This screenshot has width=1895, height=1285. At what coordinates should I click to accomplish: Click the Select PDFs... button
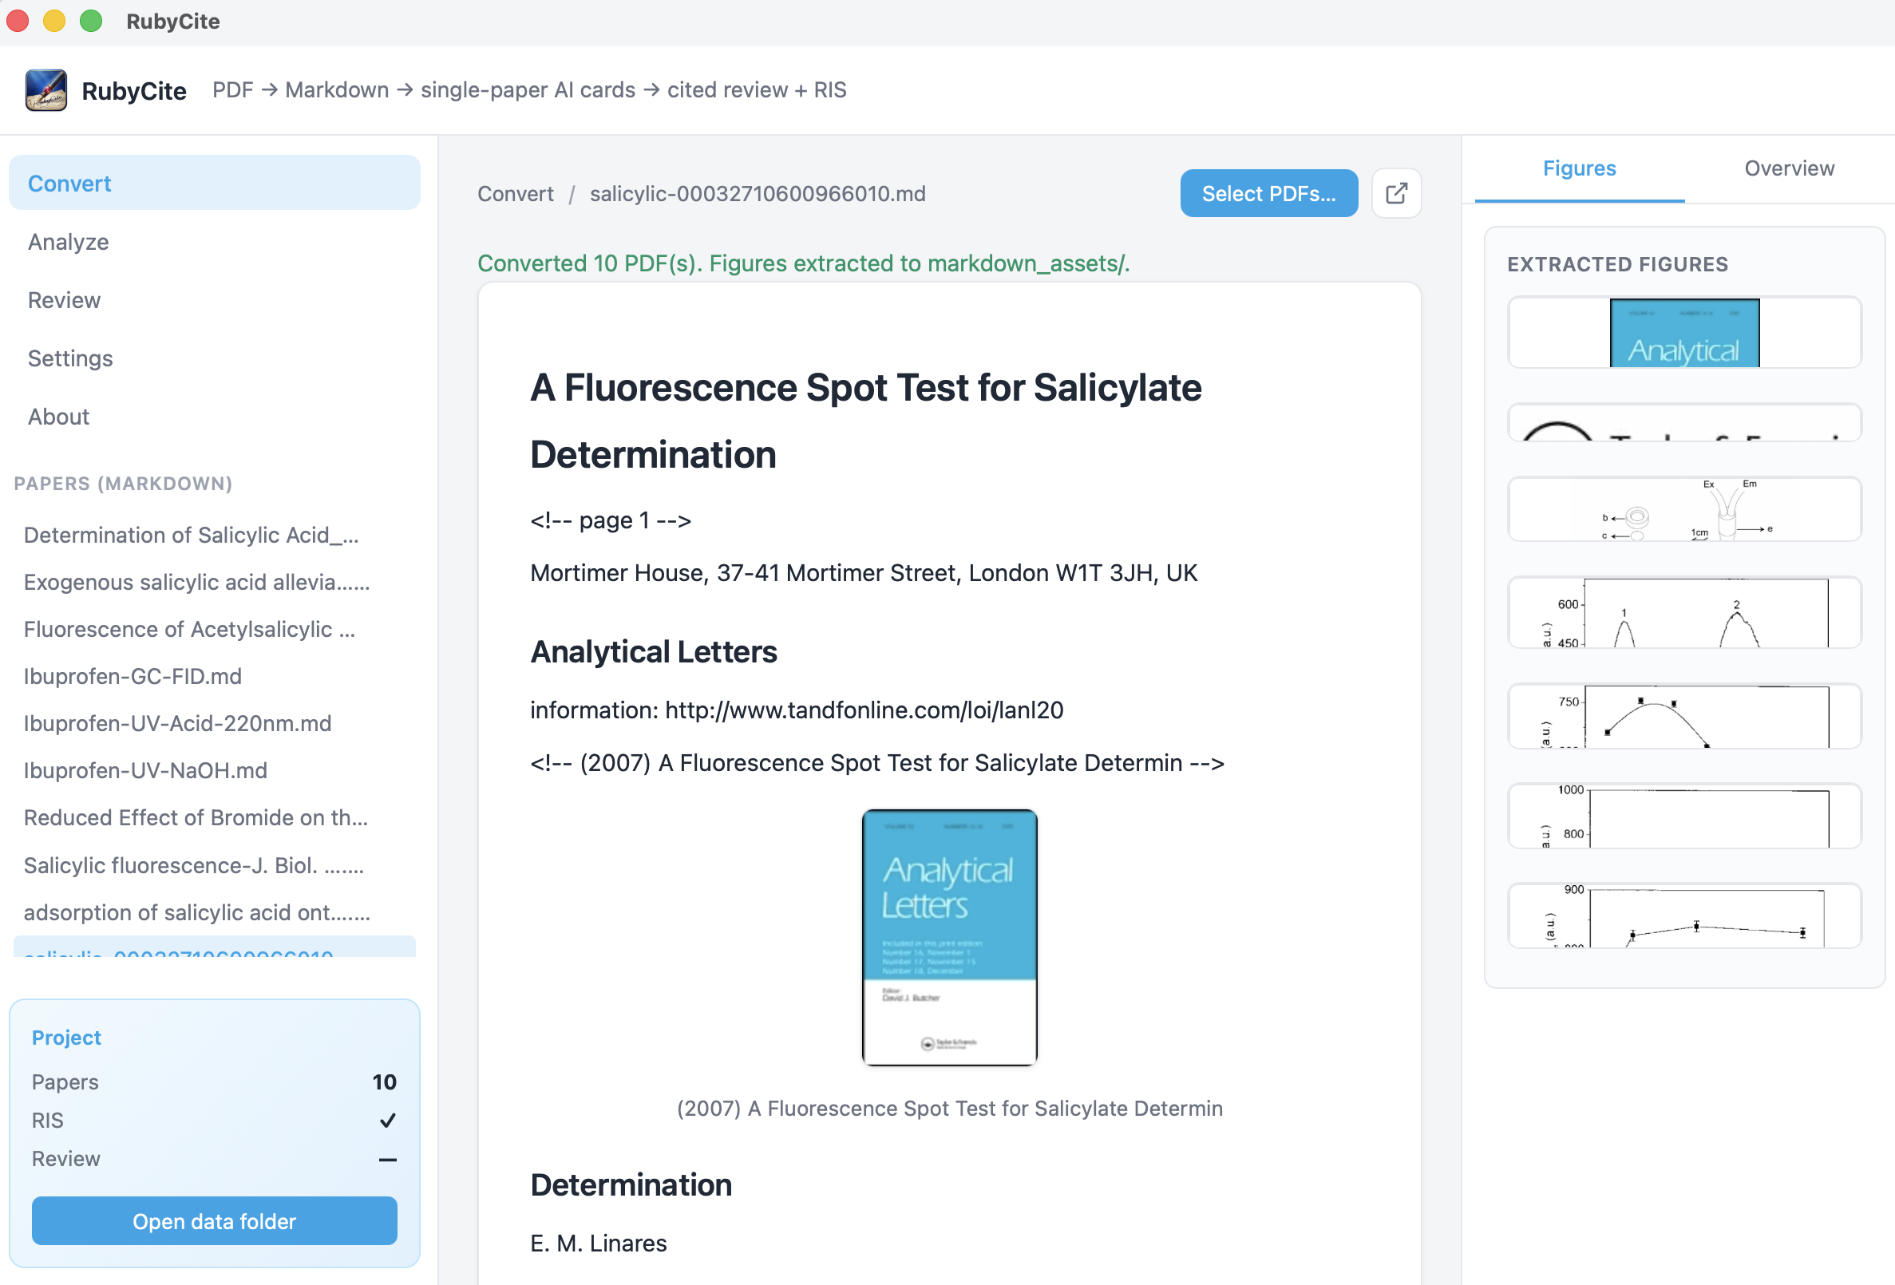1268,193
